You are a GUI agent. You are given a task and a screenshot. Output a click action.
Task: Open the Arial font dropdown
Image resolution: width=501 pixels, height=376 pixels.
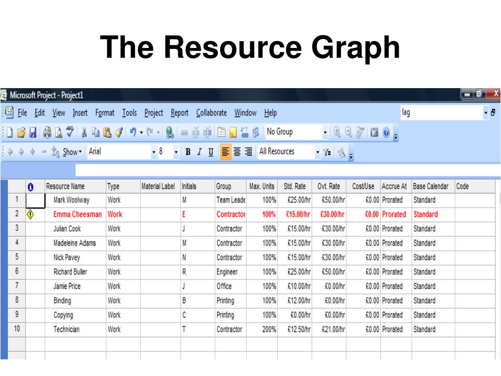tap(153, 152)
